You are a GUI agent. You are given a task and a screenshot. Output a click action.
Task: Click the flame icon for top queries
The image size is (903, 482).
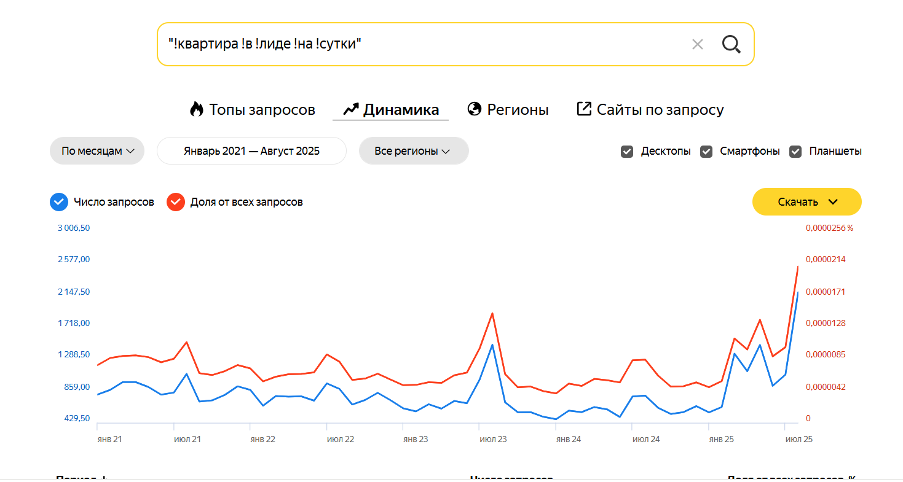point(196,109)
